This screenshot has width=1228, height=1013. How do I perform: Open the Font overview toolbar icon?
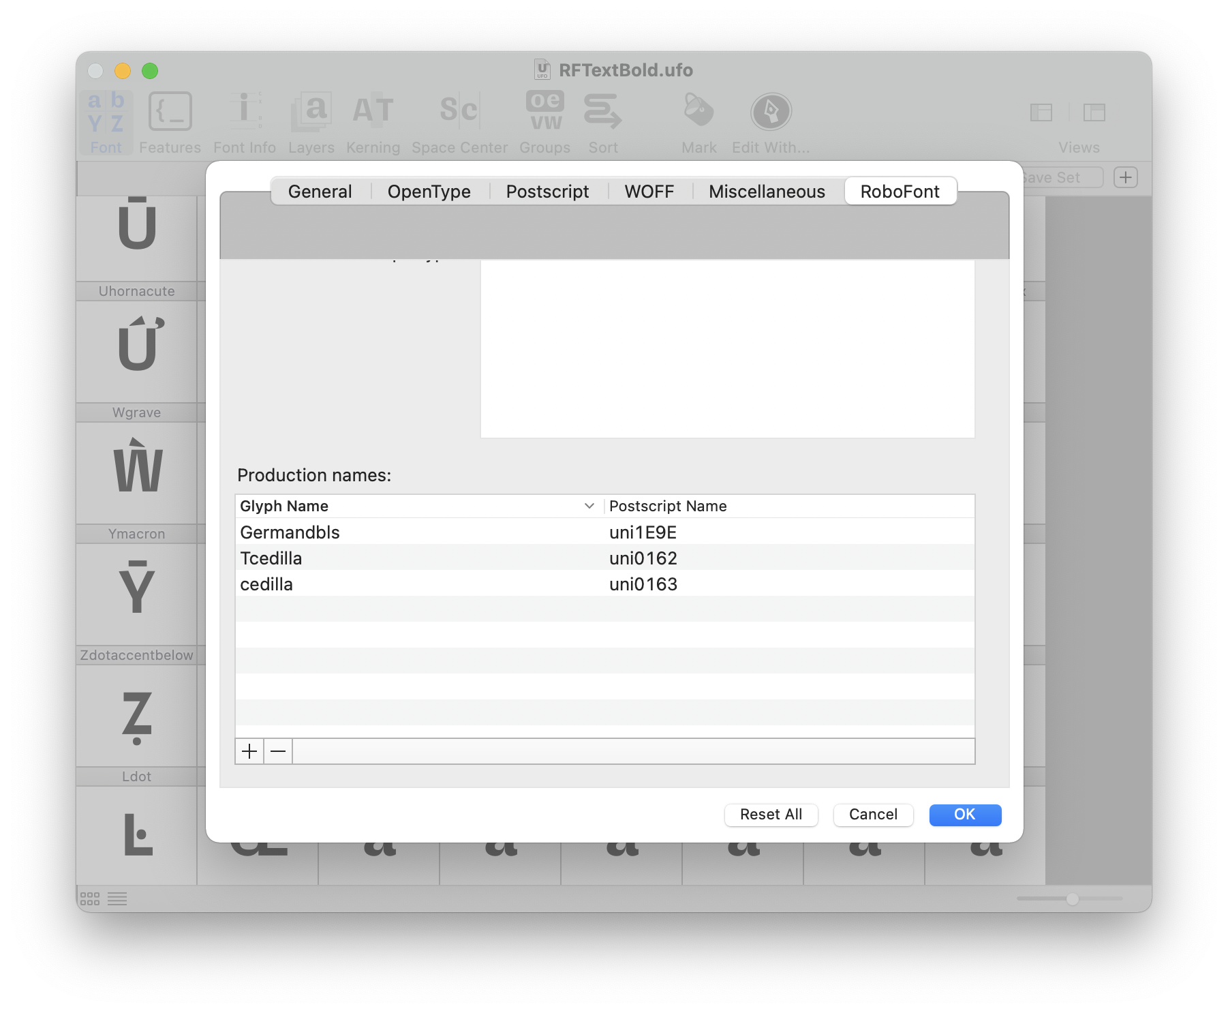pyautogui.click(x=106, y=123)
